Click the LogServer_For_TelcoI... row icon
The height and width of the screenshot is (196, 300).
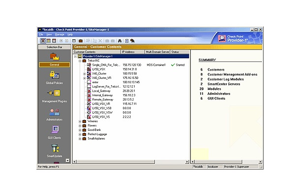coord(89,86)
